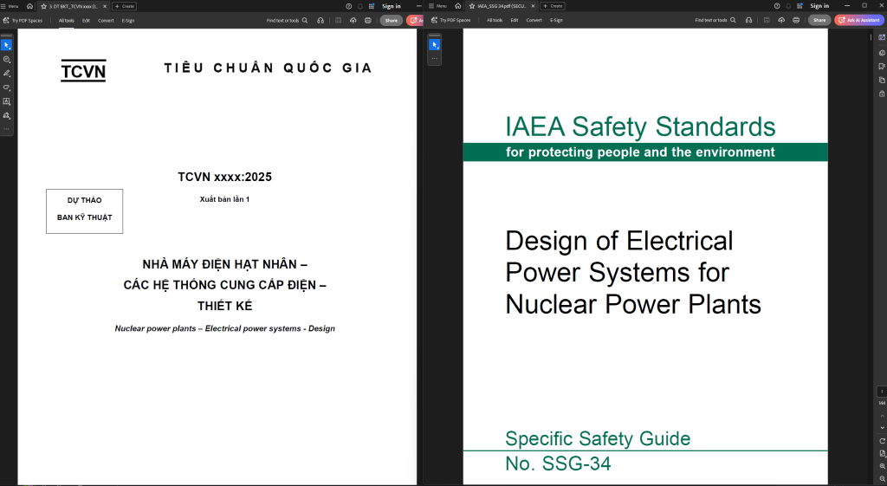This screenshot has width=887, height=486.
Task: Rotate the page using right sidebar icon
Action: (882, 441)
